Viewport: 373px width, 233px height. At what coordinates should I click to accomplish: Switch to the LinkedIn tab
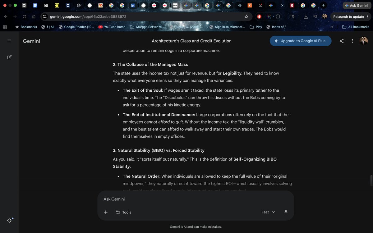pos(133,5)
